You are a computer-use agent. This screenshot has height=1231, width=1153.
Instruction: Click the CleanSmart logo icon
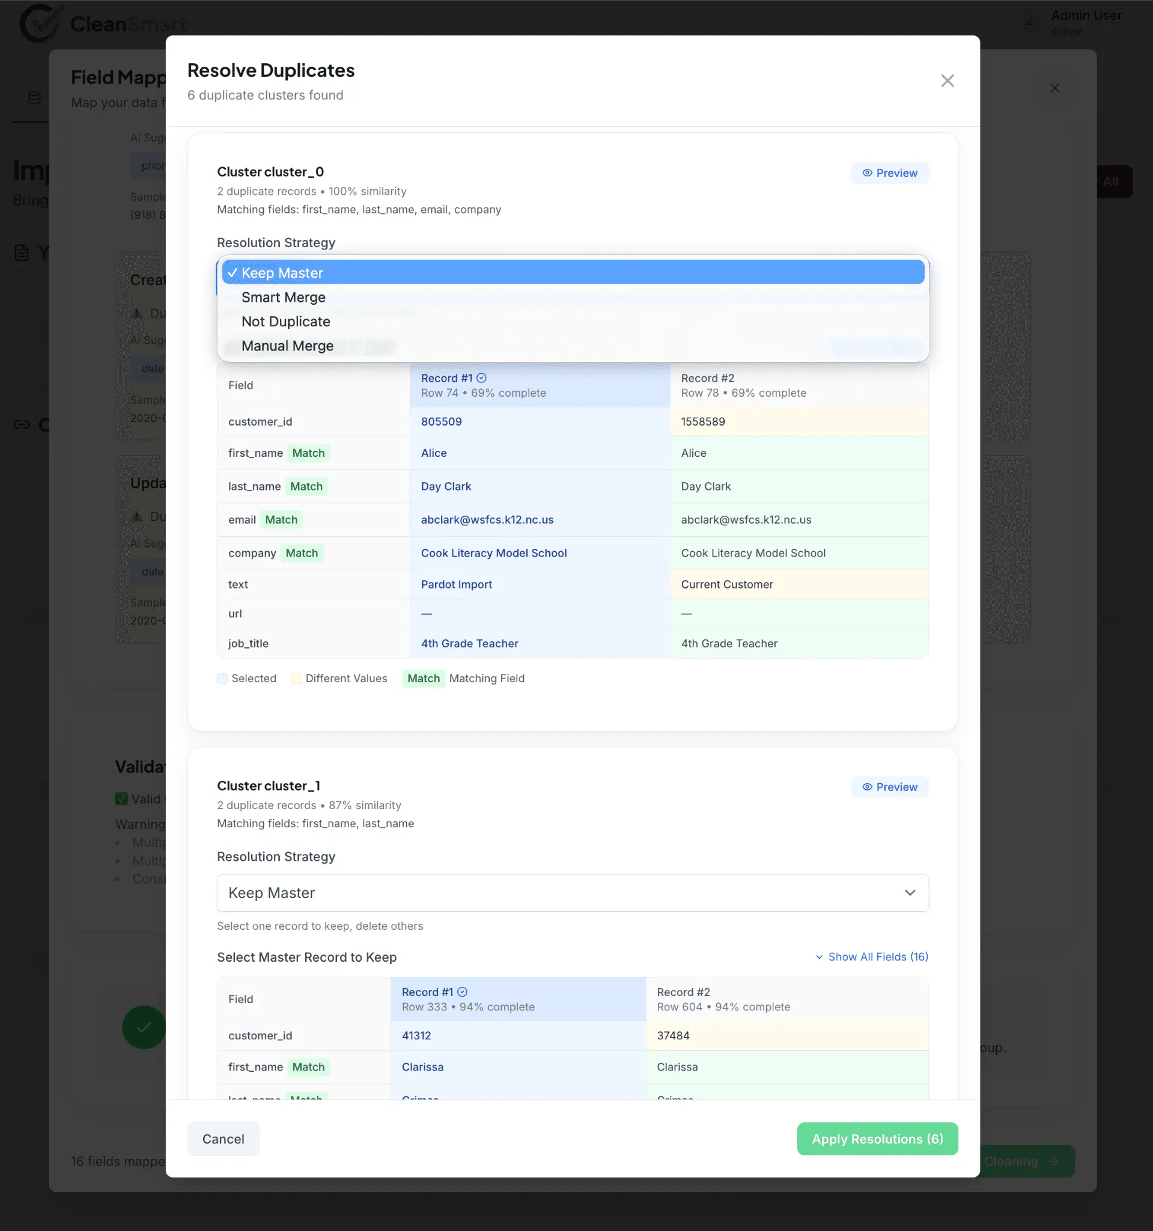[41, 22]
